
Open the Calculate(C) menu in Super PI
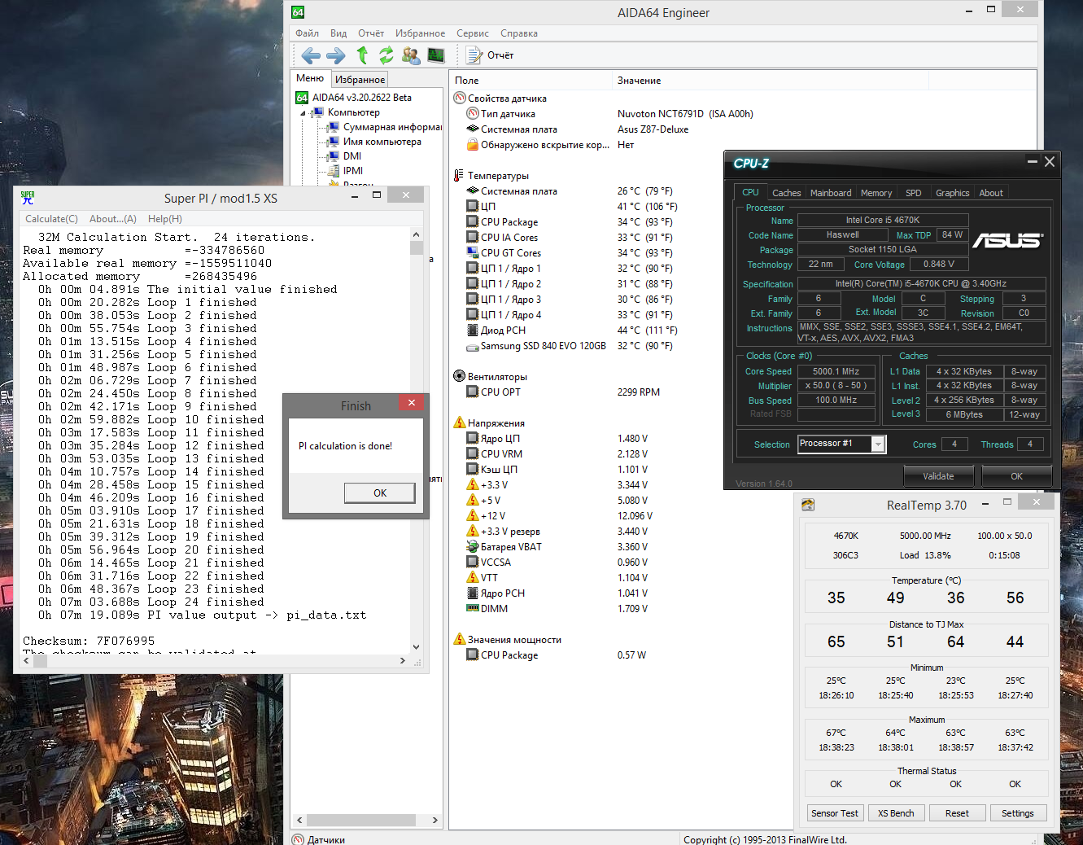click(x=51, y=219)
